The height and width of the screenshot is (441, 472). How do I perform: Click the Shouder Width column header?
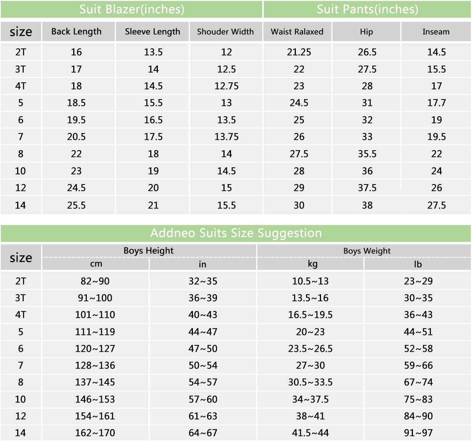point(226,31)
